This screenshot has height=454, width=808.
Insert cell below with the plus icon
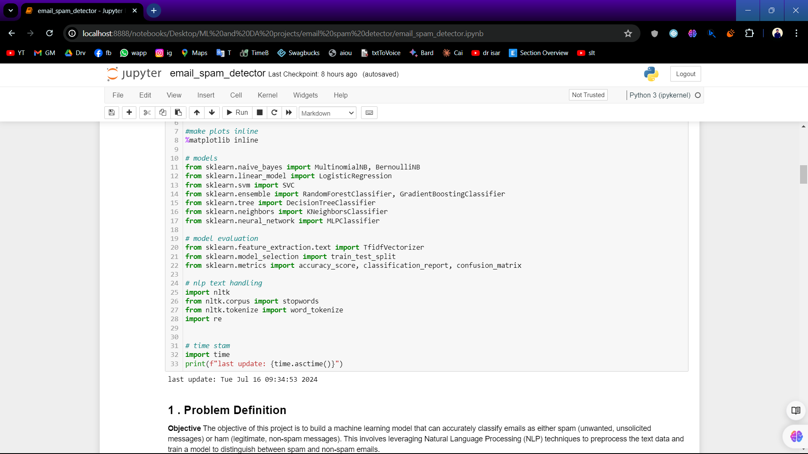[129, 113]
